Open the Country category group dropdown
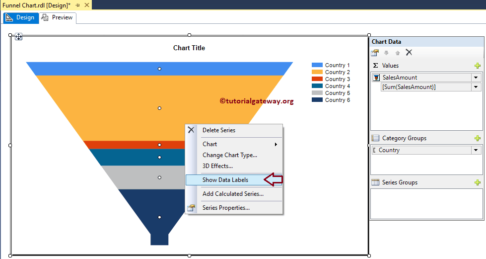 click(x=476, y=150)
